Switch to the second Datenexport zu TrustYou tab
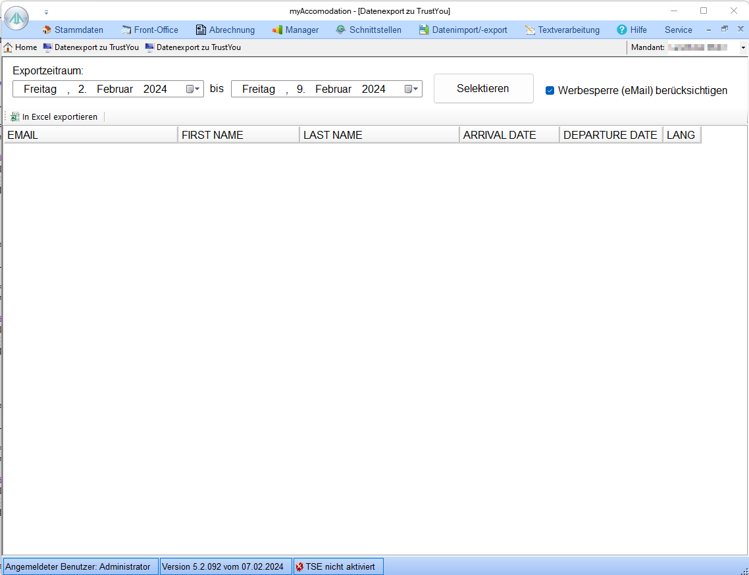Viewport: 749px width, 575px height. tap(198, 47)
